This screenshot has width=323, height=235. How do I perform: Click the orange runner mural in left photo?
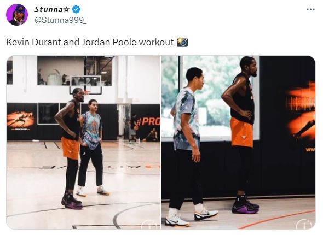20,120
